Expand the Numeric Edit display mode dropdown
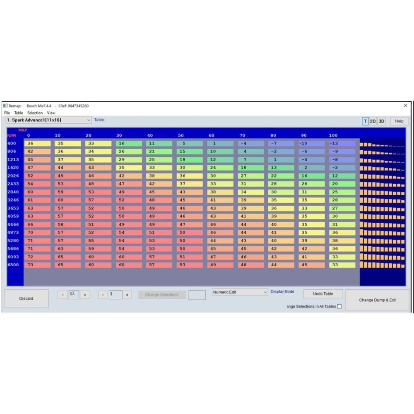Image resolution: width=414 pixels, height=414 pixels. point(265,292)
